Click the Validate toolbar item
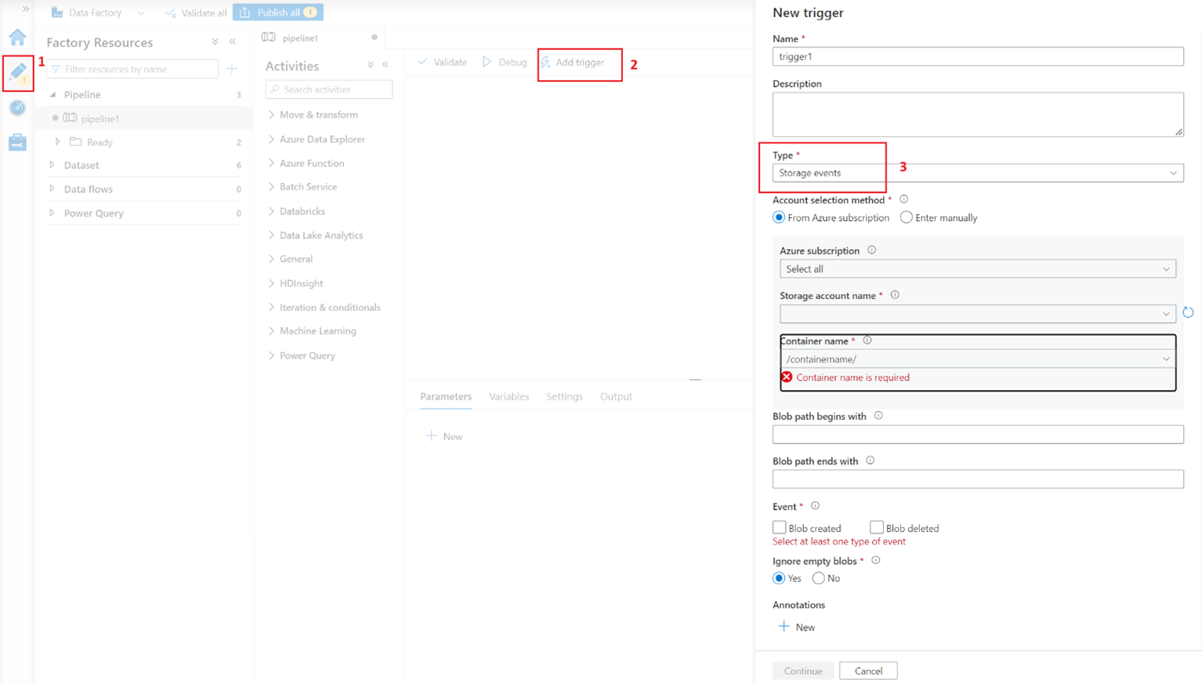Screen dimensions: 1202x683 442,63
